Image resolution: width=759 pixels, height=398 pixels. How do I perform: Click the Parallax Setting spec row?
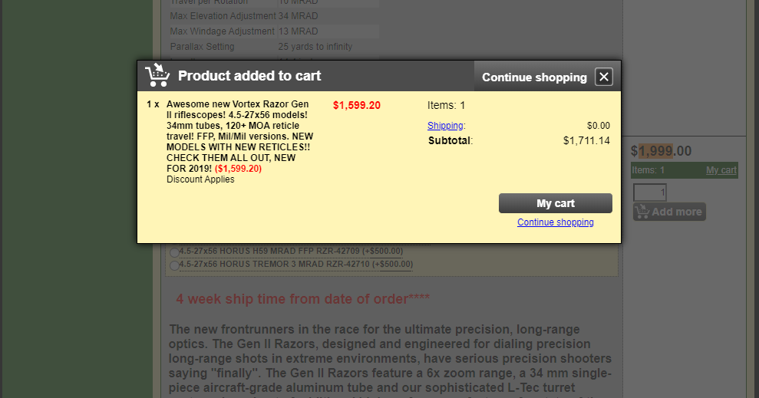(274, 47)
